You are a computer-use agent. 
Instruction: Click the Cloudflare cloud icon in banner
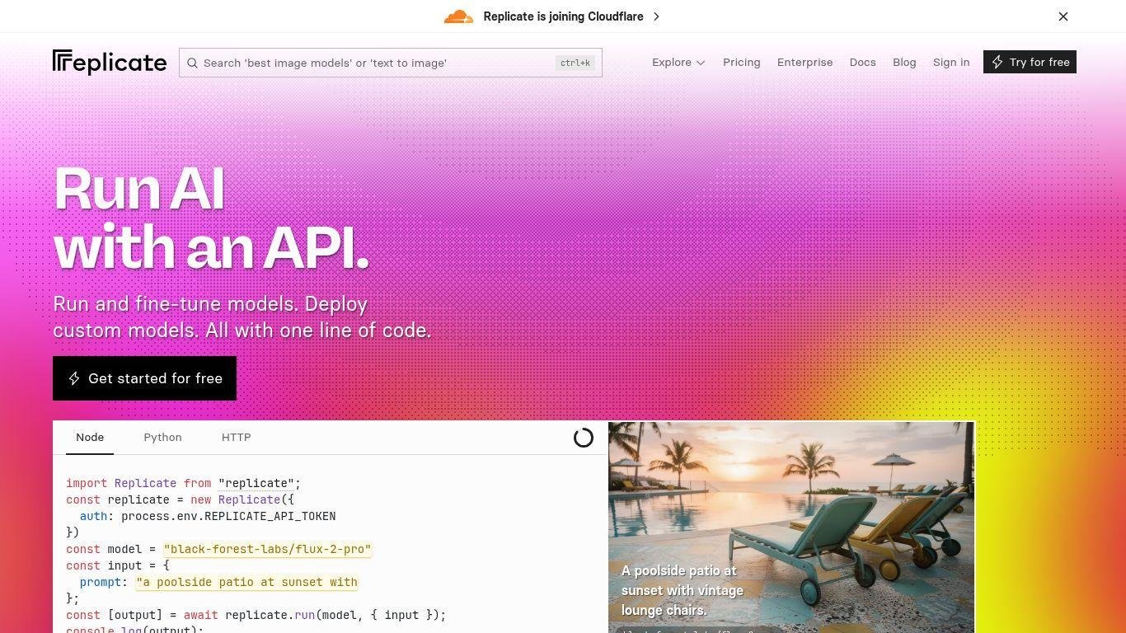point(458,16)
